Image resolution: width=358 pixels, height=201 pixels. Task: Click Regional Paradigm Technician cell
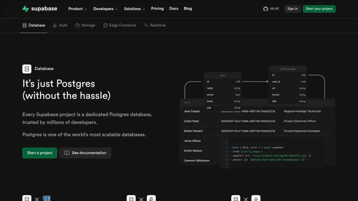click(302, 111)
